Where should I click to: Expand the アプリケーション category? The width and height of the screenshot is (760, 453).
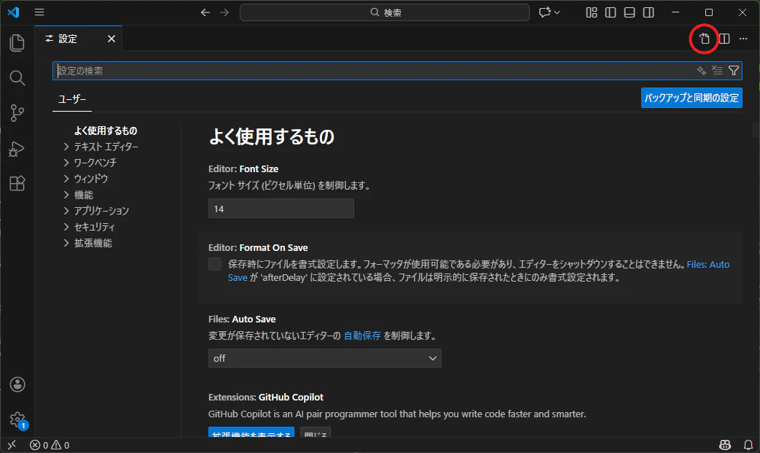pos(66,211)
